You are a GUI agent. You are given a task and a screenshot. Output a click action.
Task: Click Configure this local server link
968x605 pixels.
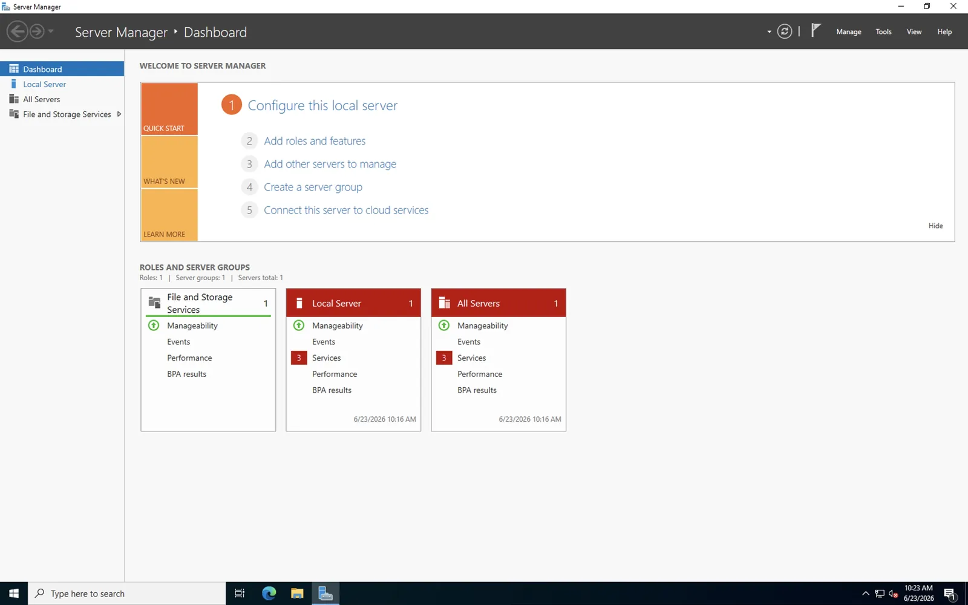(322, 105)
